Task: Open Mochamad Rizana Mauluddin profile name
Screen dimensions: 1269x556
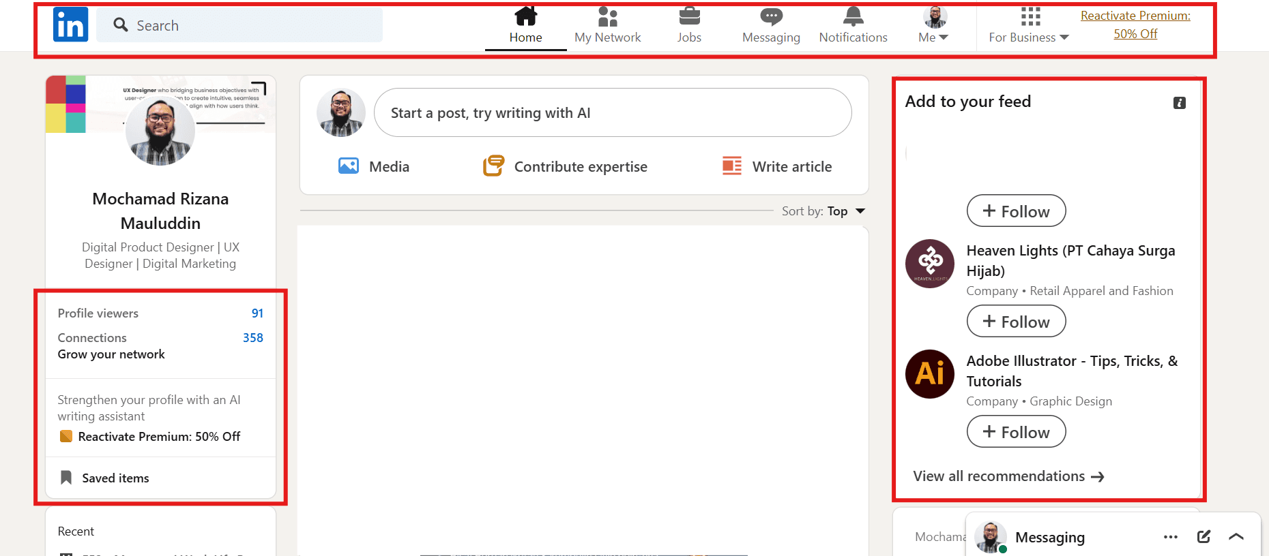Action: click(160, 211)
